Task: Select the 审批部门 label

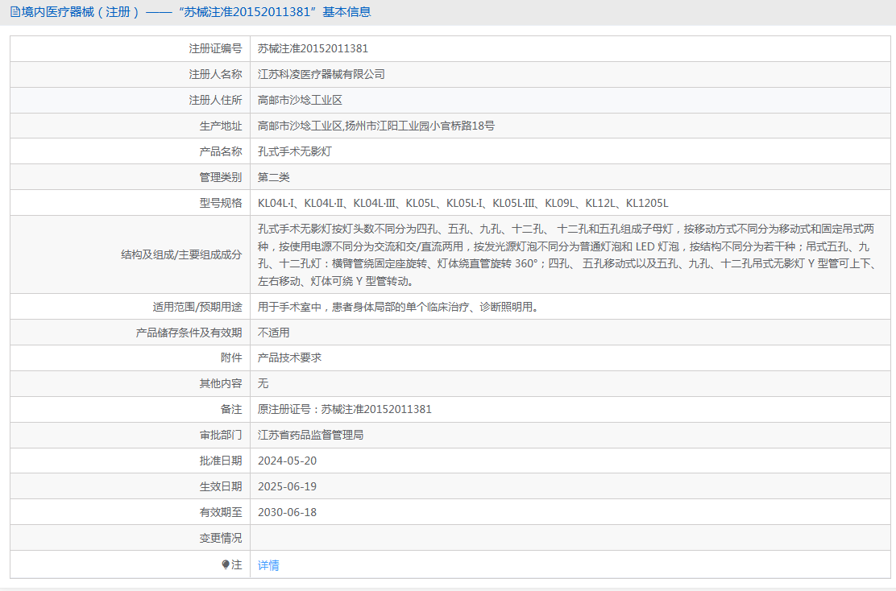Action: coord(221,435)
